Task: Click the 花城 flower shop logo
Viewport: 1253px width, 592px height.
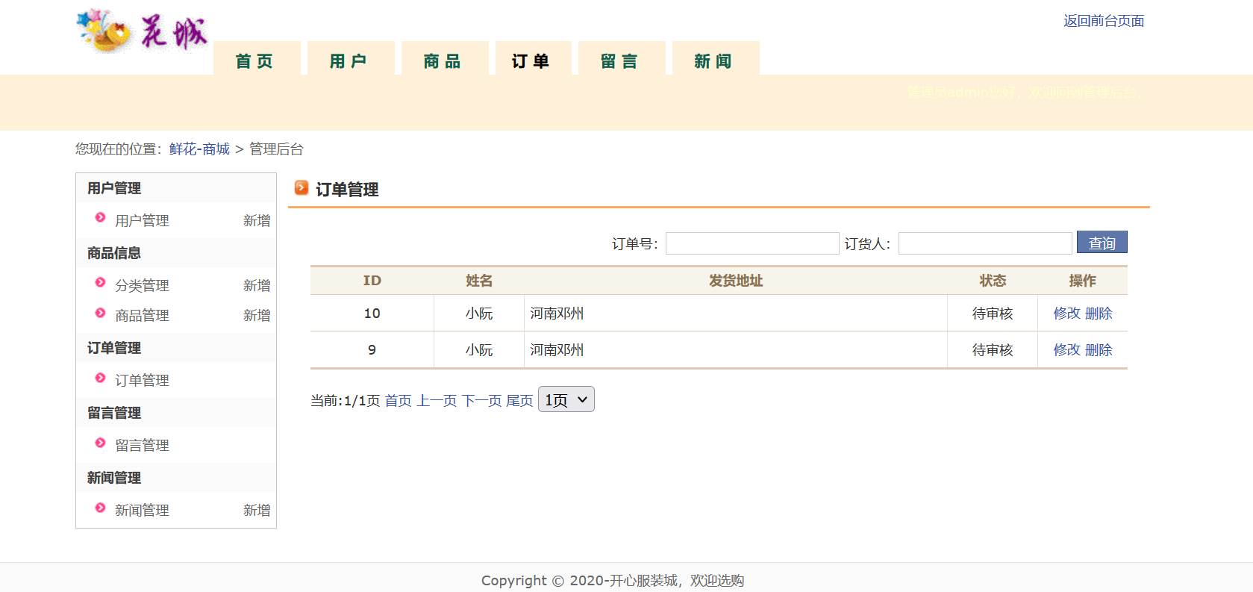Action: click(142, 31)
